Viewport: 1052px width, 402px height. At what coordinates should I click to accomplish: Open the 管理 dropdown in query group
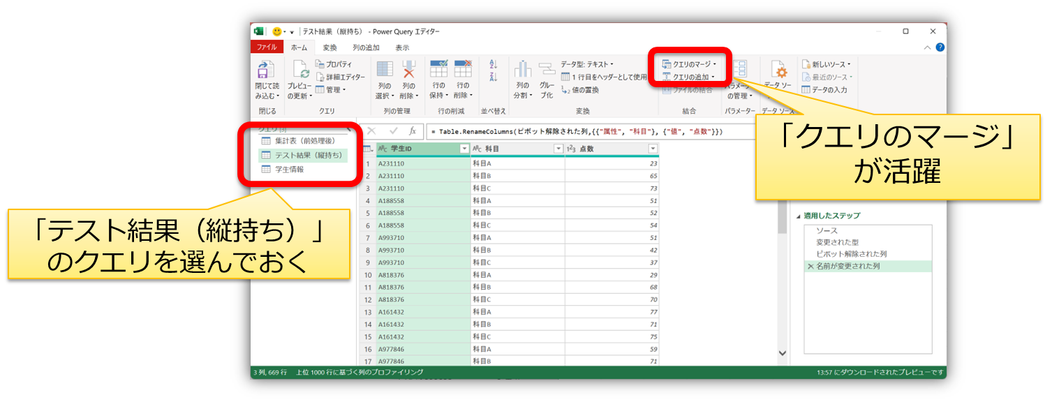pyautogui.click(x=329, y=89)
